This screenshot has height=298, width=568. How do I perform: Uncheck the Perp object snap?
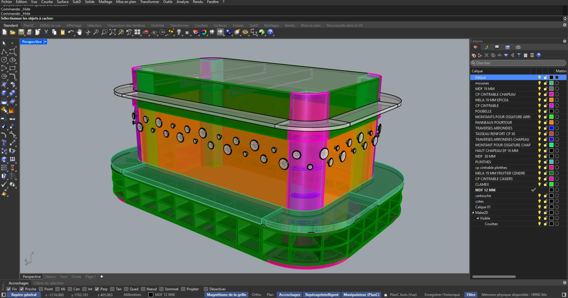tap(97, 289)
